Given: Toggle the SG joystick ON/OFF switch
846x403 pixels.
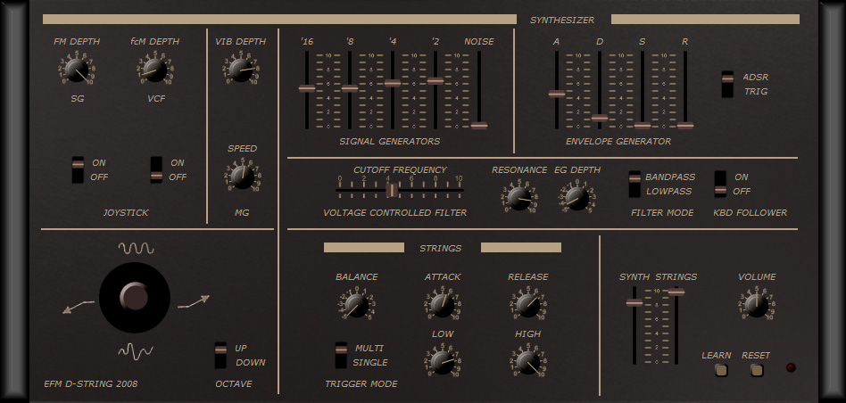Looking at the screenshot, I should 79,169.
